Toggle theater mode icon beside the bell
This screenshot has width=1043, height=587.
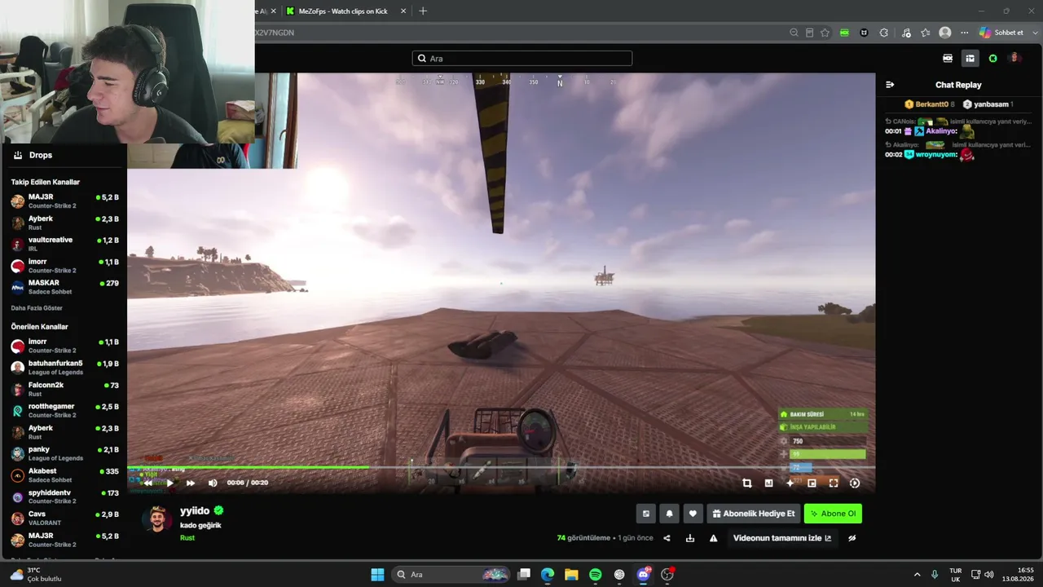[646, 514]
